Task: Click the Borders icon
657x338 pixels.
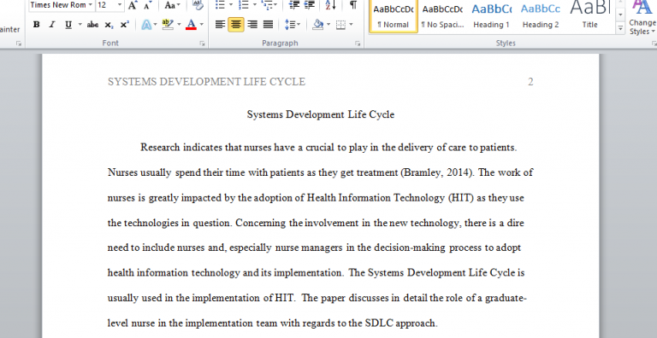Action: (x=340, y=25)
